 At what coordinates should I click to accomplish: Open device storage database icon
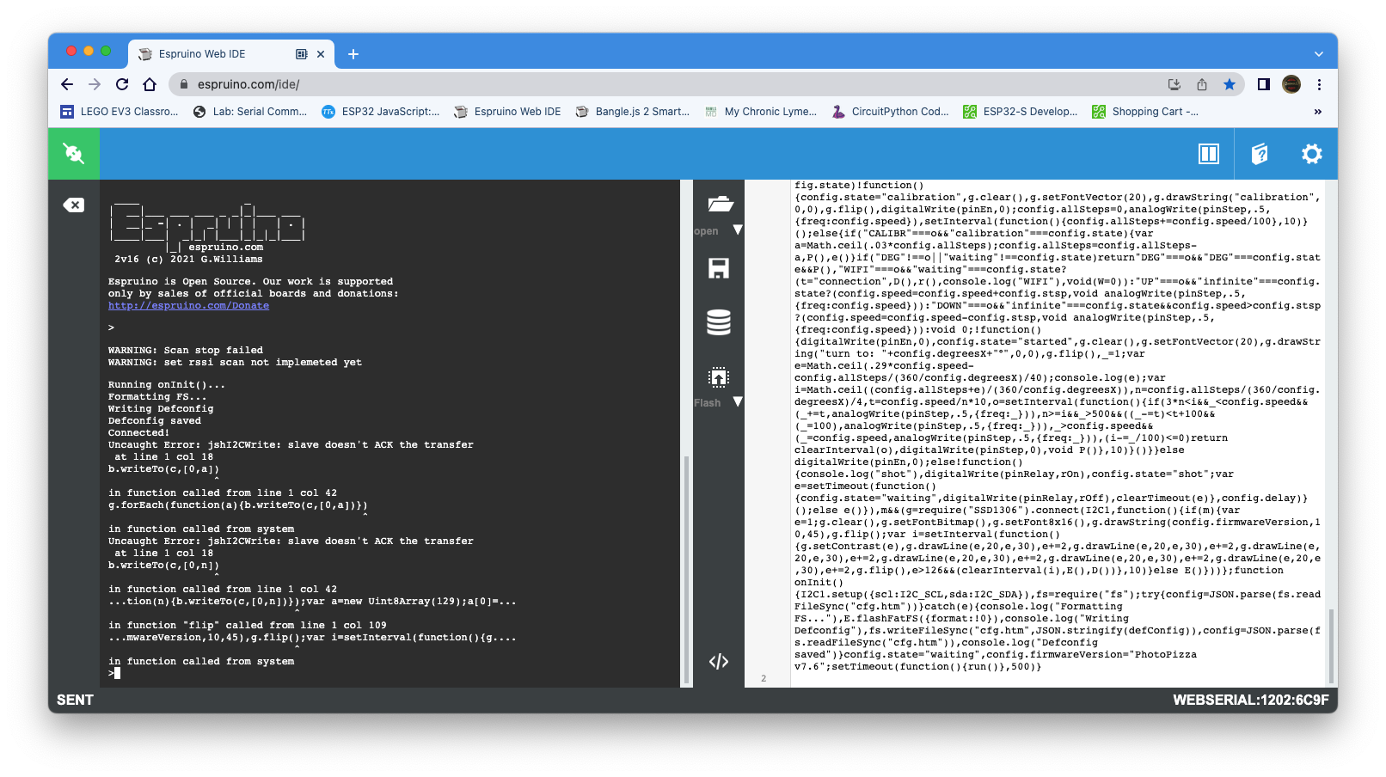tap(719, 322)
